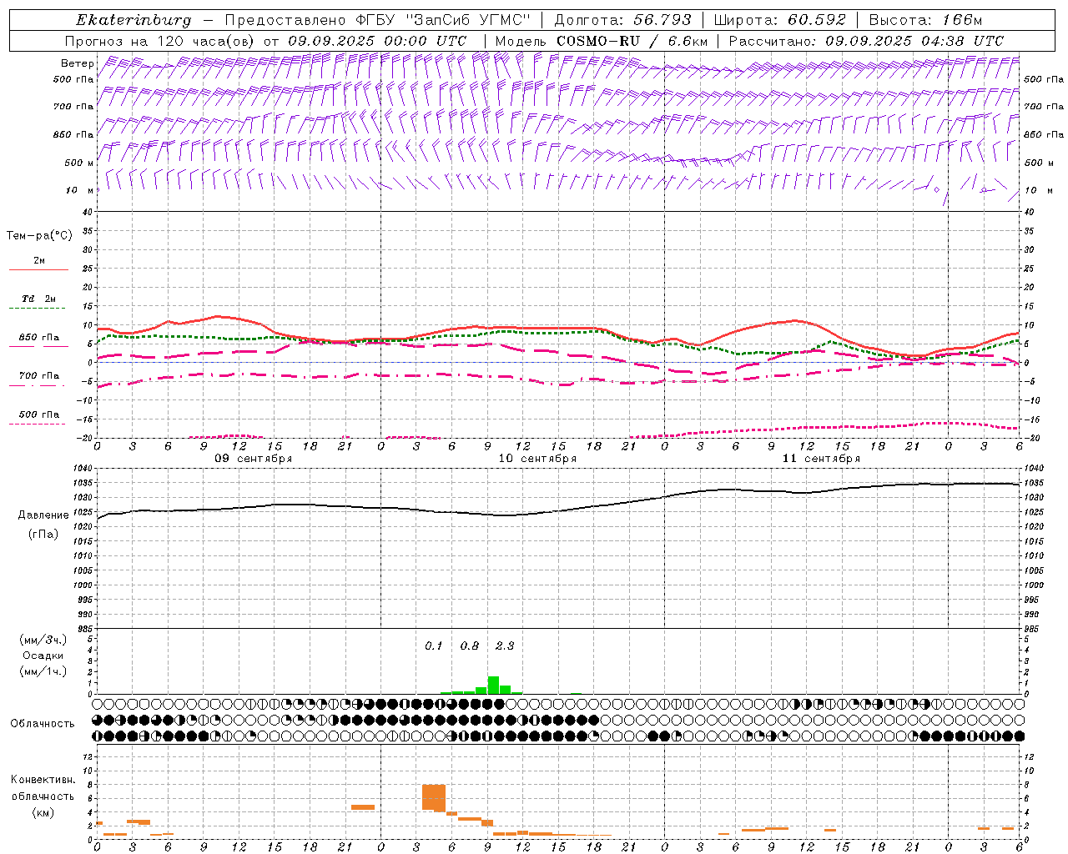1068x854 pixels.
Task: Select '500 гПа' entry in temperature legend
Action: click(39, 414)
